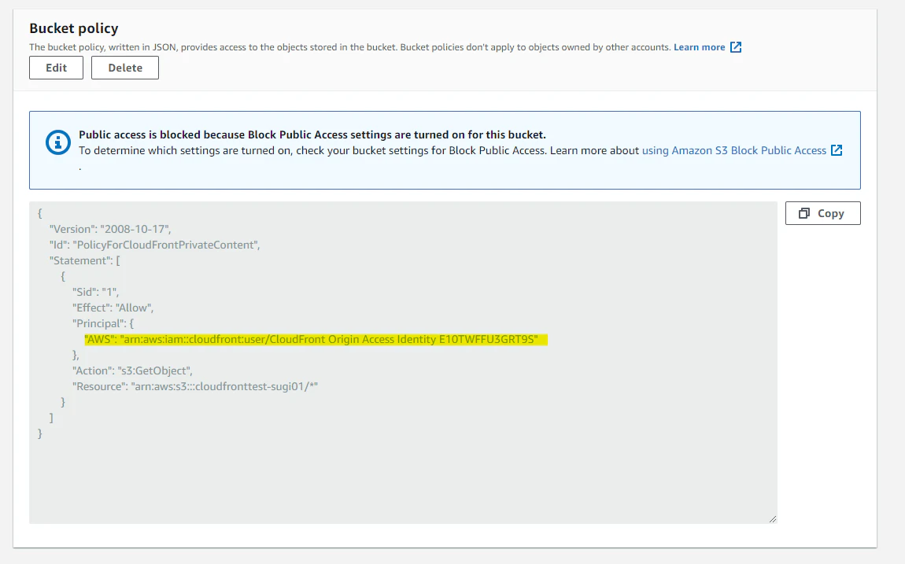
Task: Delete the bucket policy
Action: (124, 68)
